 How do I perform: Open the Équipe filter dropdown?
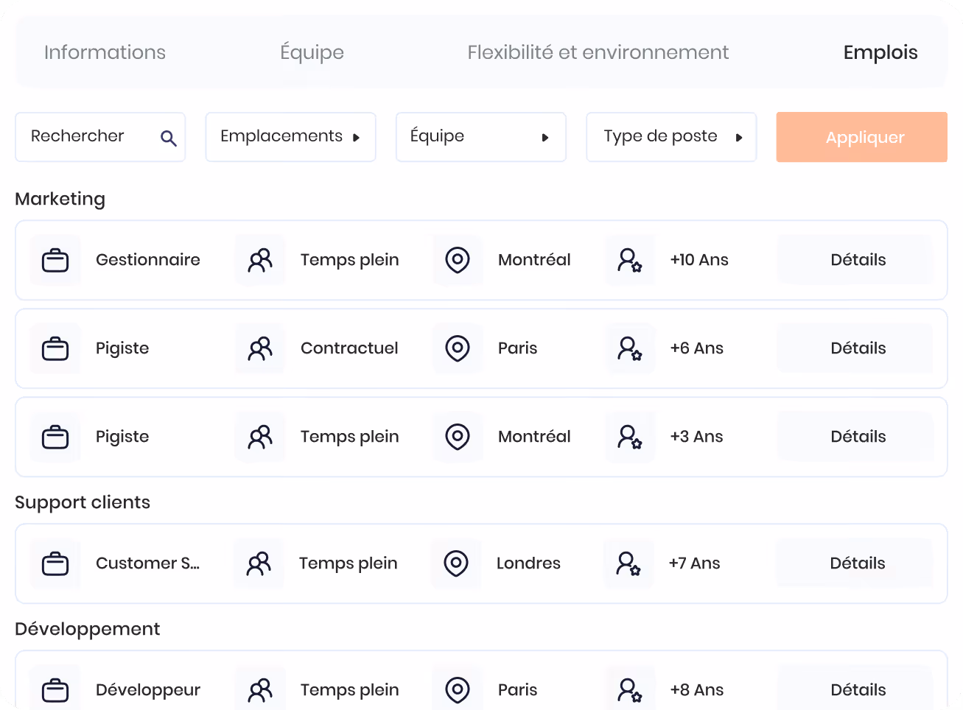coord(481,137)
